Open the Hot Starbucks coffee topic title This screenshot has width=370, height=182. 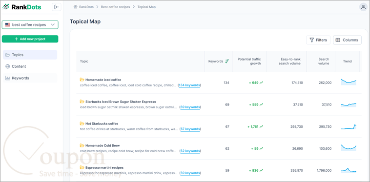102,123
